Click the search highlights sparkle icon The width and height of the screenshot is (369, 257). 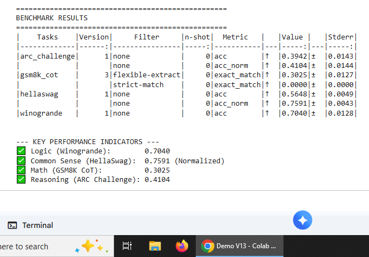pyautogui.click(x=92, y=246)
